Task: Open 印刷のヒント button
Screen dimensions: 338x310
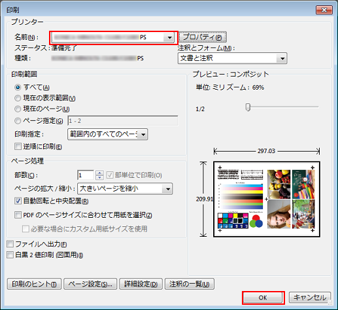Action: tap(34, 284)
